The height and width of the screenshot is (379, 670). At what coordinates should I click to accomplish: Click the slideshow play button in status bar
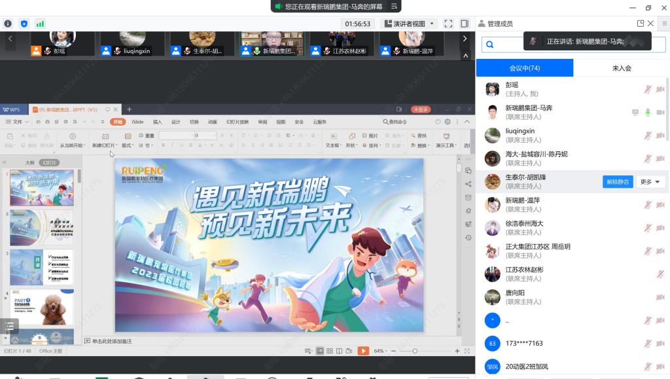point(362,351)
